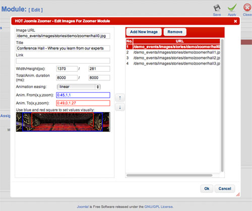Click the empty Link input field
Screen dimensions: 252x211
pos(63,61)
